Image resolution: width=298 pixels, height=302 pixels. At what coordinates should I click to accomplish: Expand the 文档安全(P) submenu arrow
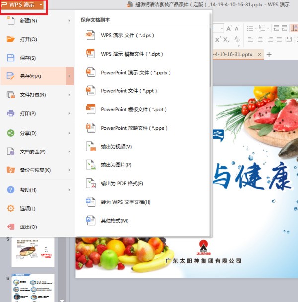pyautogui.click(x=69, y=151)
